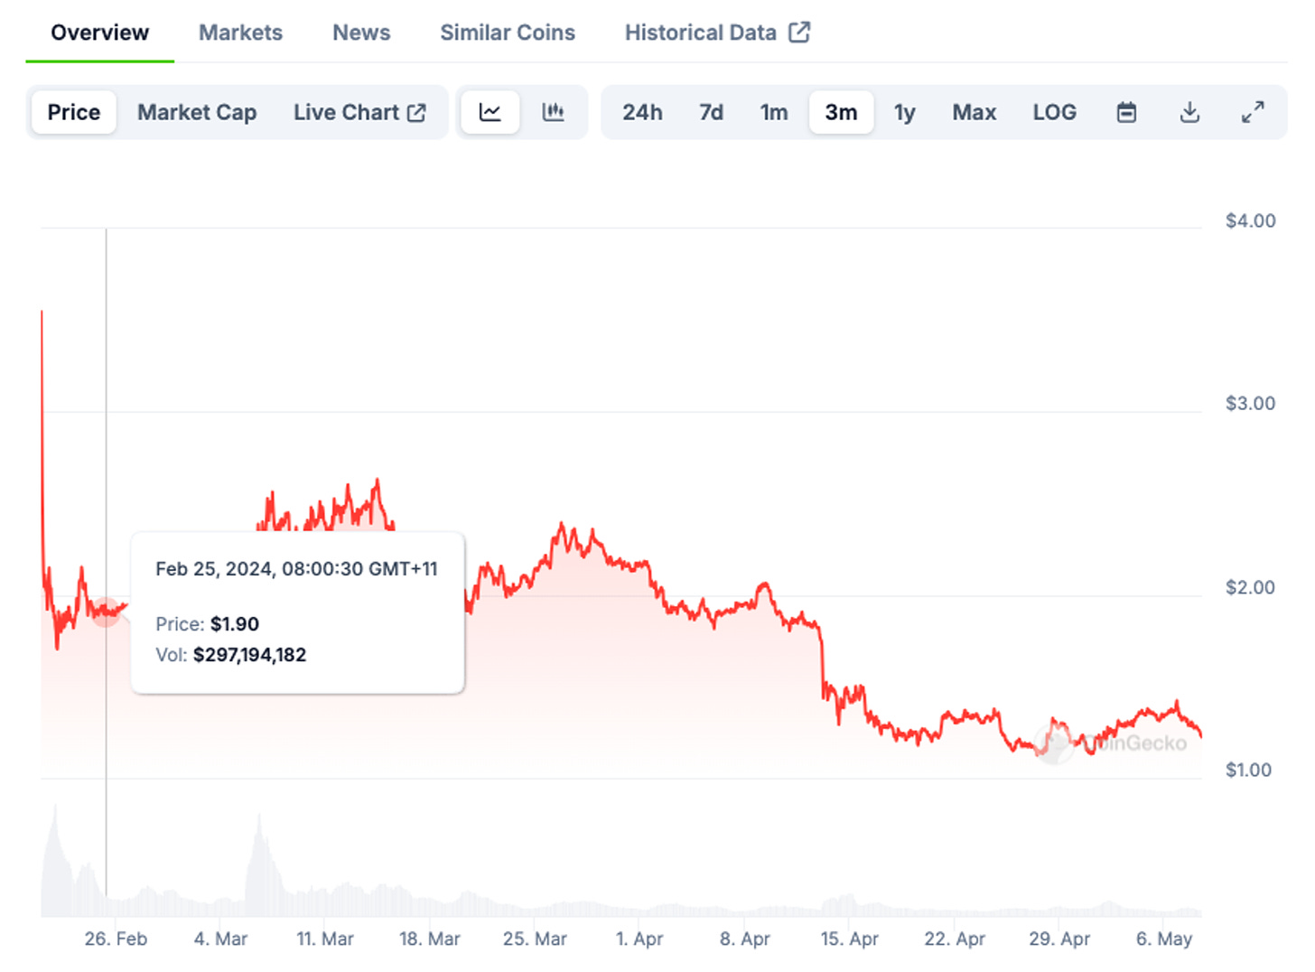The height and width of the screenshot is (972, 1315).
Task: Toggle LOG scale on chart
Action: pyautogui.click(x=1054, y=113)
